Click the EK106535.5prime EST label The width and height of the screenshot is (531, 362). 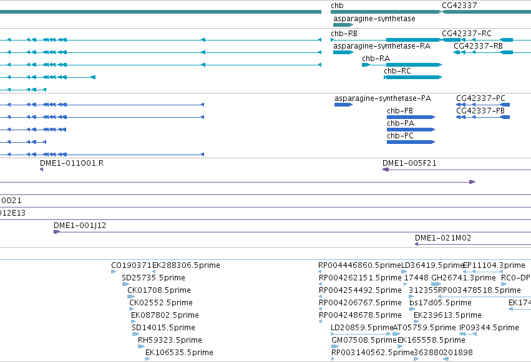pyautogui.click(x=180, y=353)
